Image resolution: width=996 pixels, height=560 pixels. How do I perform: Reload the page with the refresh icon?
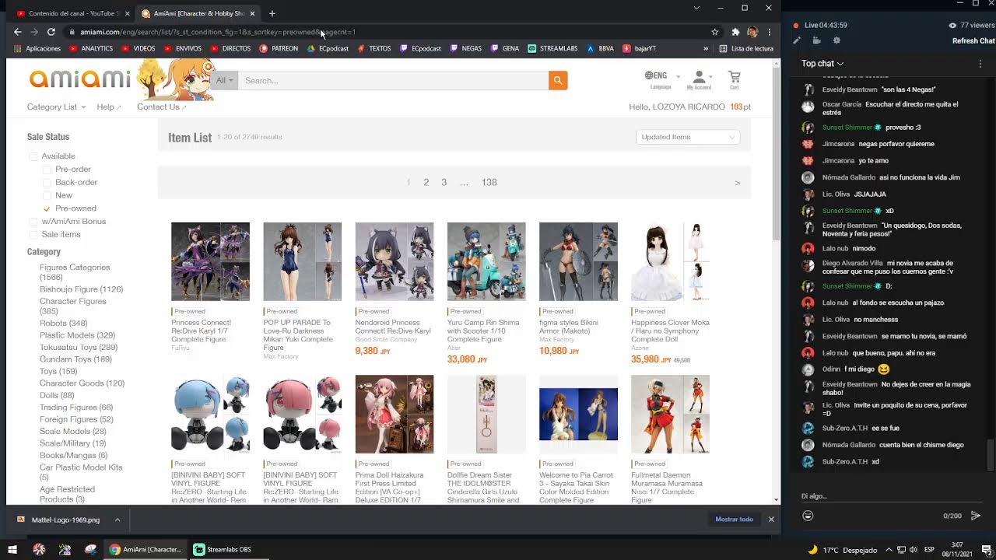51,32
